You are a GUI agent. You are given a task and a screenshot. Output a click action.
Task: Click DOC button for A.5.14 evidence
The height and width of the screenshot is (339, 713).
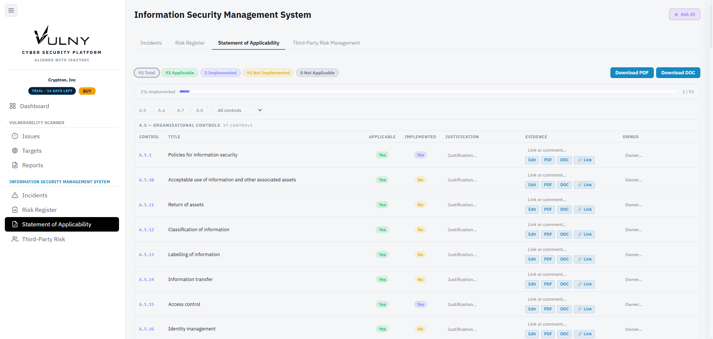[564, 284]
